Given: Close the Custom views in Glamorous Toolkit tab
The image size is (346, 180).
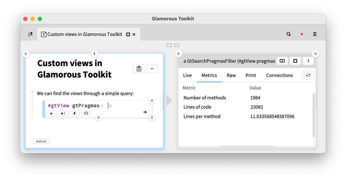Looking at the screenshot, I should pyautogui.click(x=134, y=34).
